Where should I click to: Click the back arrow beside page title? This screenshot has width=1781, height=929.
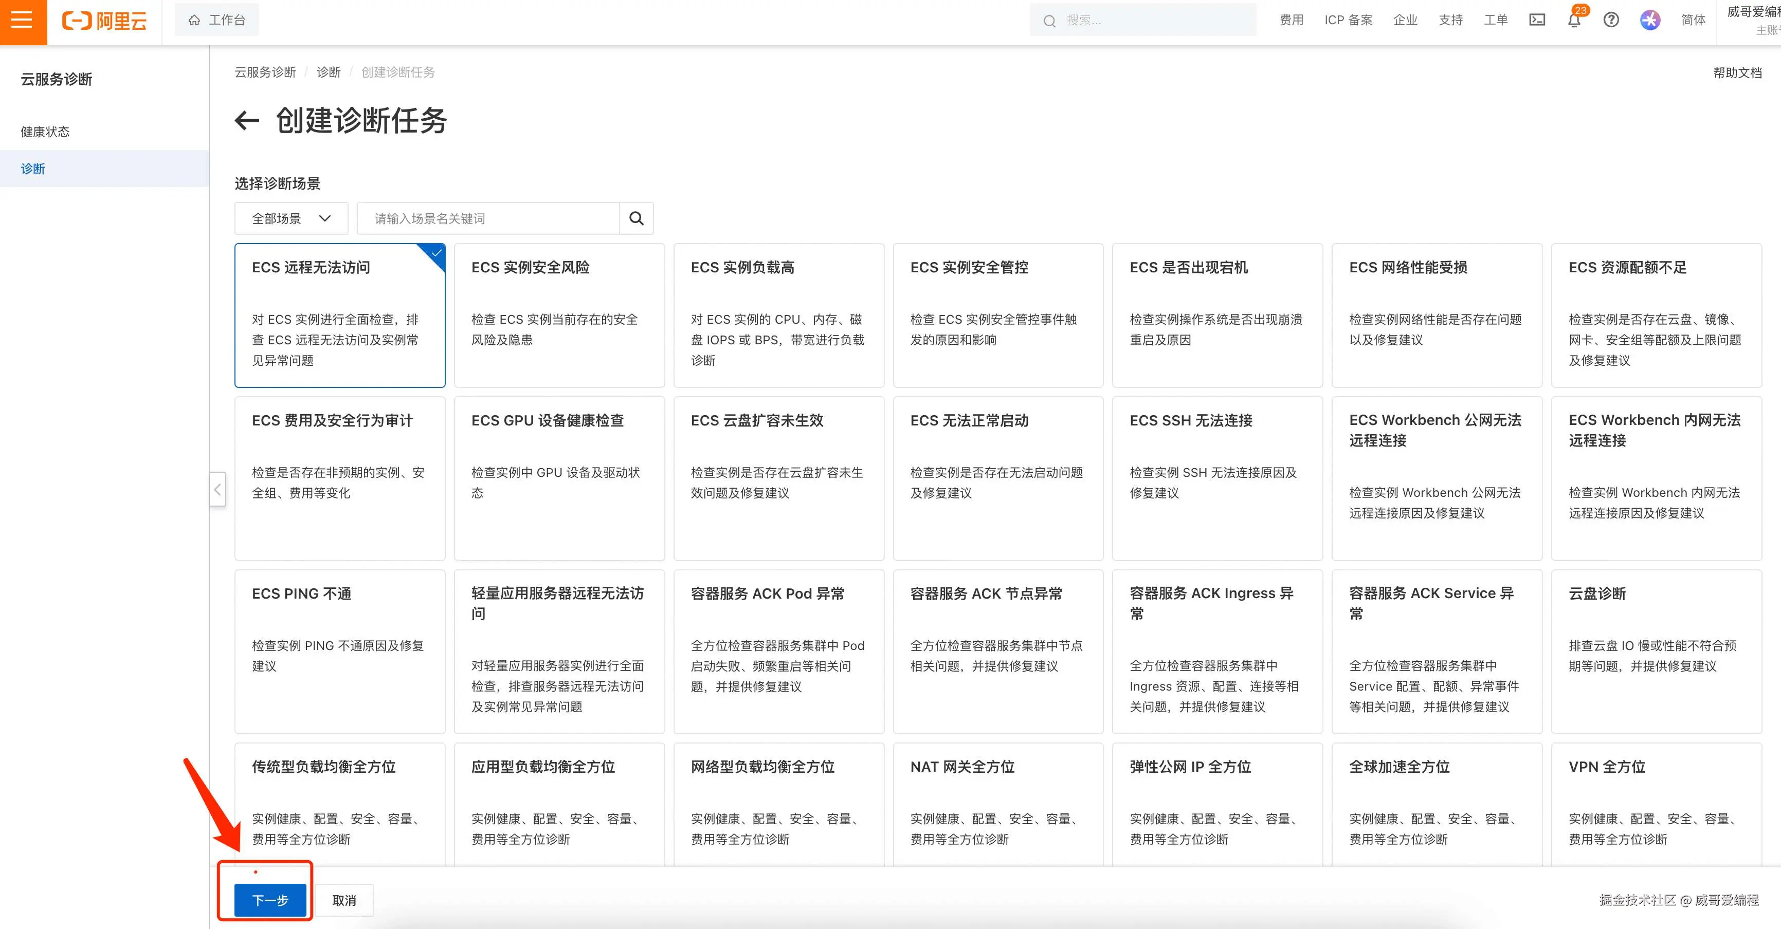tap(247, 121)
